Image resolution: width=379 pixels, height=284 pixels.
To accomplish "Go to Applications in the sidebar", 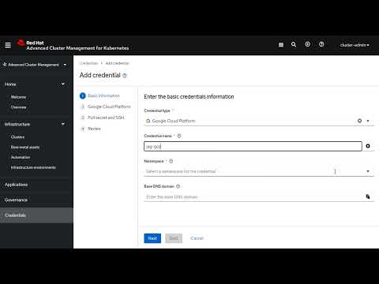I will (x=16, y=185).
